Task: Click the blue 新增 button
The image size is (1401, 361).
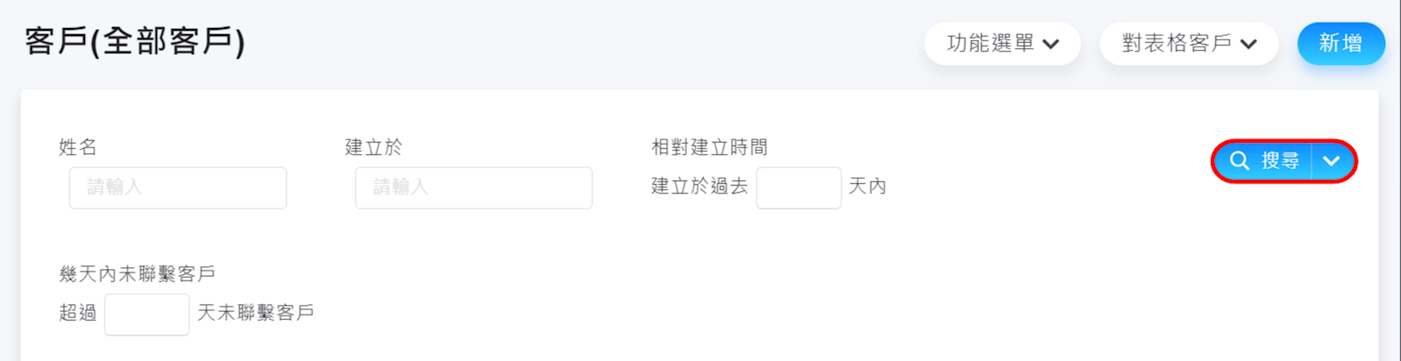Action: point(1341,43)
